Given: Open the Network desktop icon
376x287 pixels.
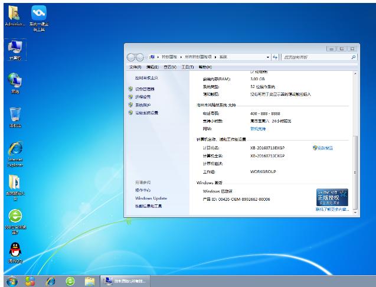Looking at the screenshot, I should 15,83.
